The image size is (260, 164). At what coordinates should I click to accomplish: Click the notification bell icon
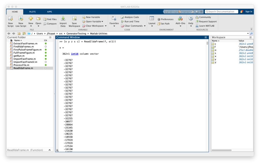[x=241, y=12]
